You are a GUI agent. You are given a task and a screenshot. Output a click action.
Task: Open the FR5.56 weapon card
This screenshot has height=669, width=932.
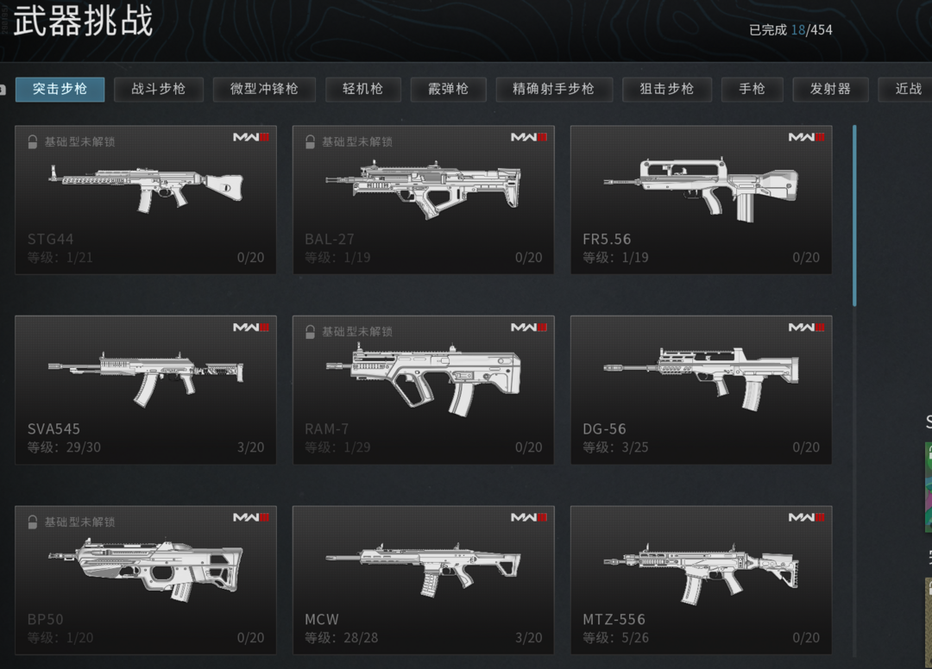click(701, 199)
